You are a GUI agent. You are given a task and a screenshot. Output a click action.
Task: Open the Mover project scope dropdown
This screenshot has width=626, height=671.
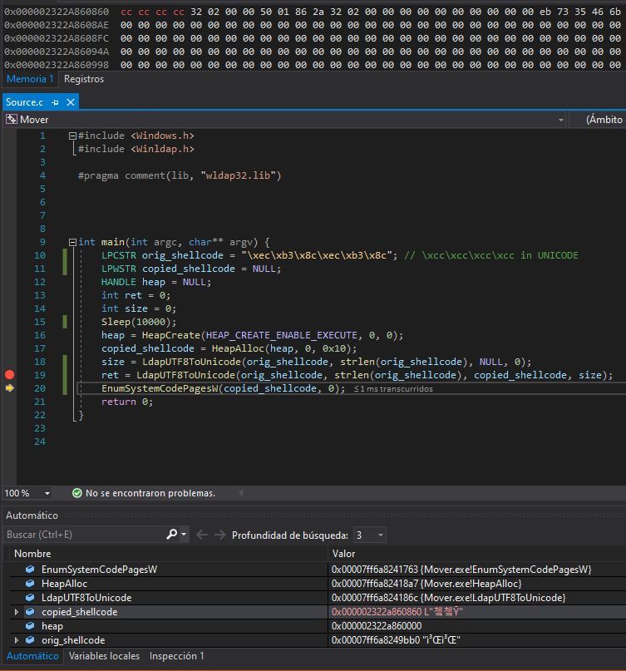560,121
